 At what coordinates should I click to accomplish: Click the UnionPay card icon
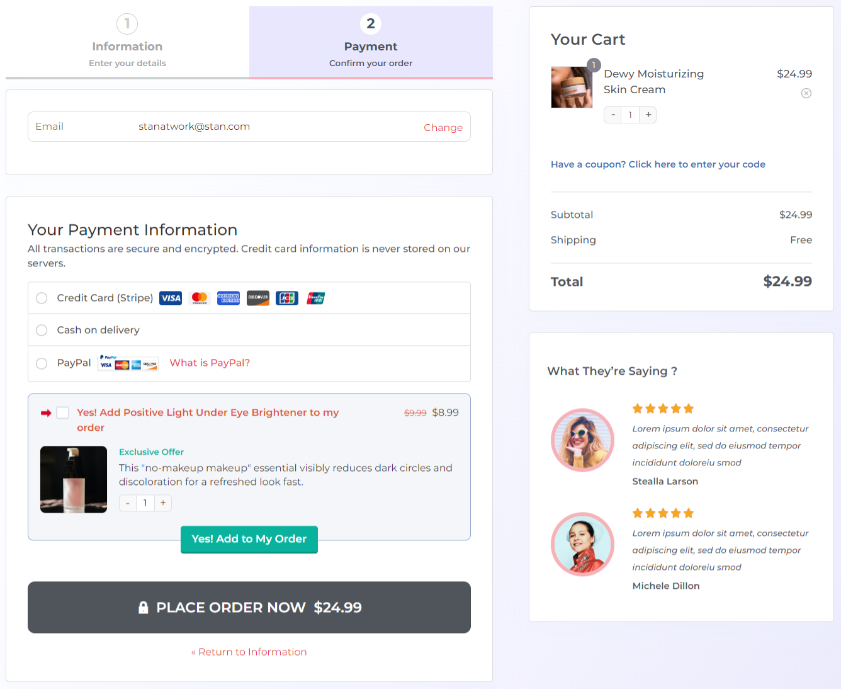(316, 298)
